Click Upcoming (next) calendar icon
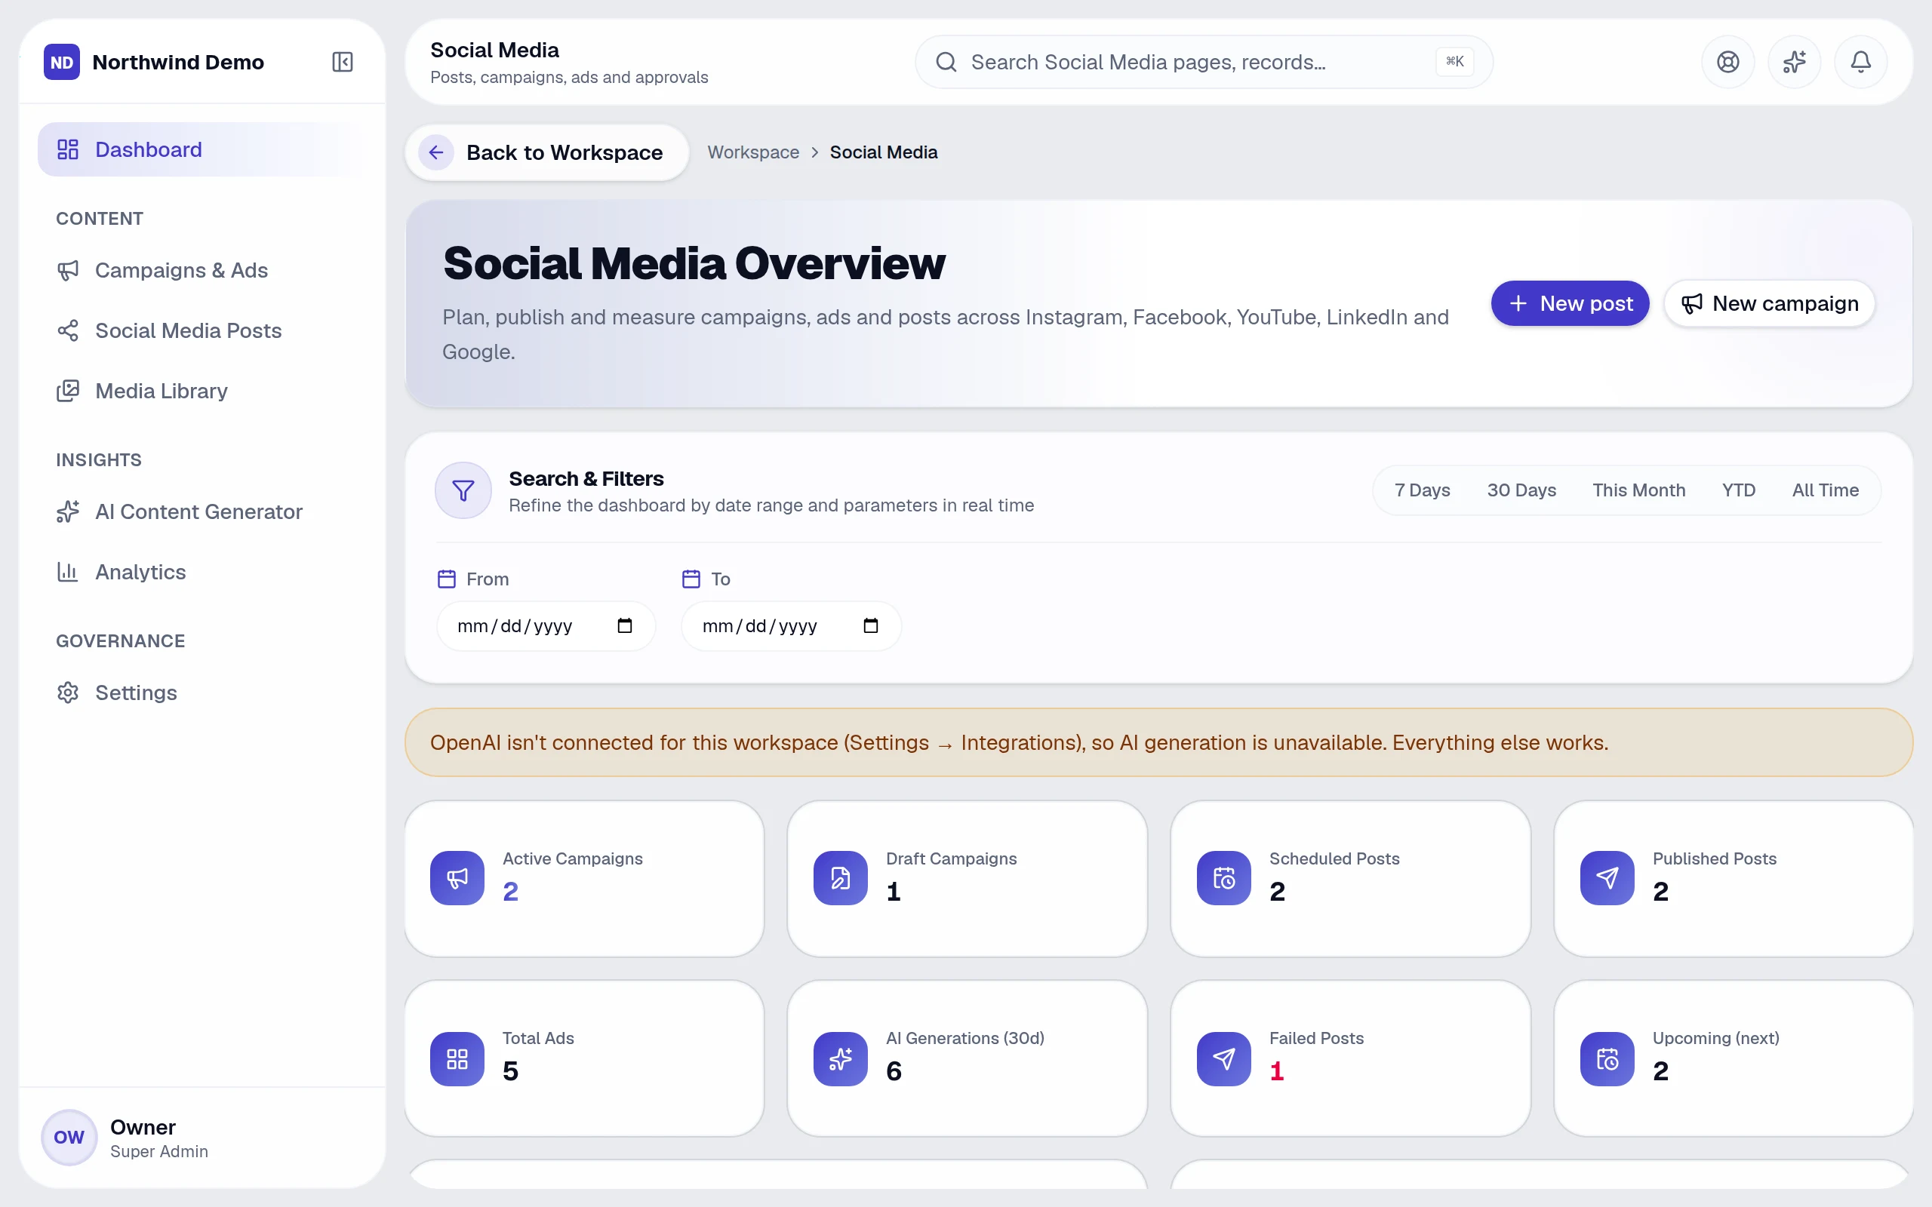The image size is (1932, 1207). (1607, 1058)
